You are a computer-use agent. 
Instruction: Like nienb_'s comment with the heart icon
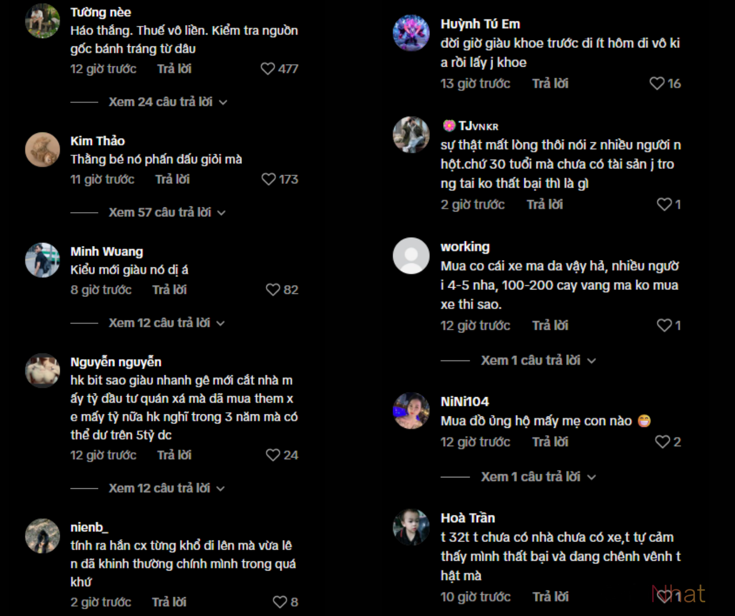[280, 602]
